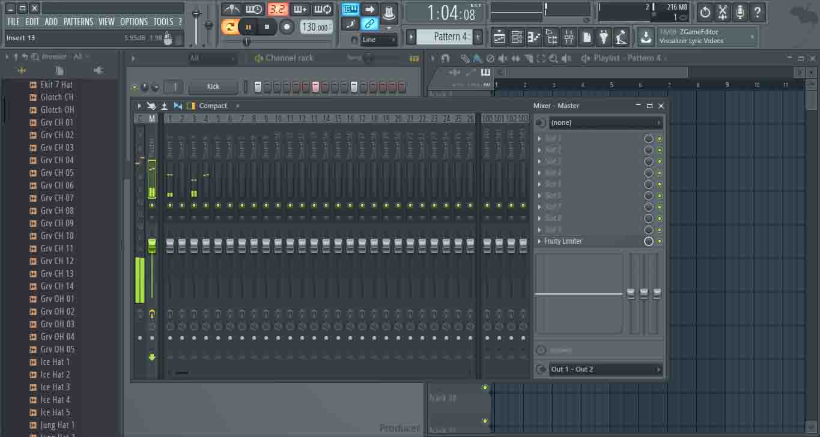Viewport: 820px width, 437px height.
Task: Click the ZGameEditor Visualizer Lyric Videos news panel
Action: [x=706, y=37]
